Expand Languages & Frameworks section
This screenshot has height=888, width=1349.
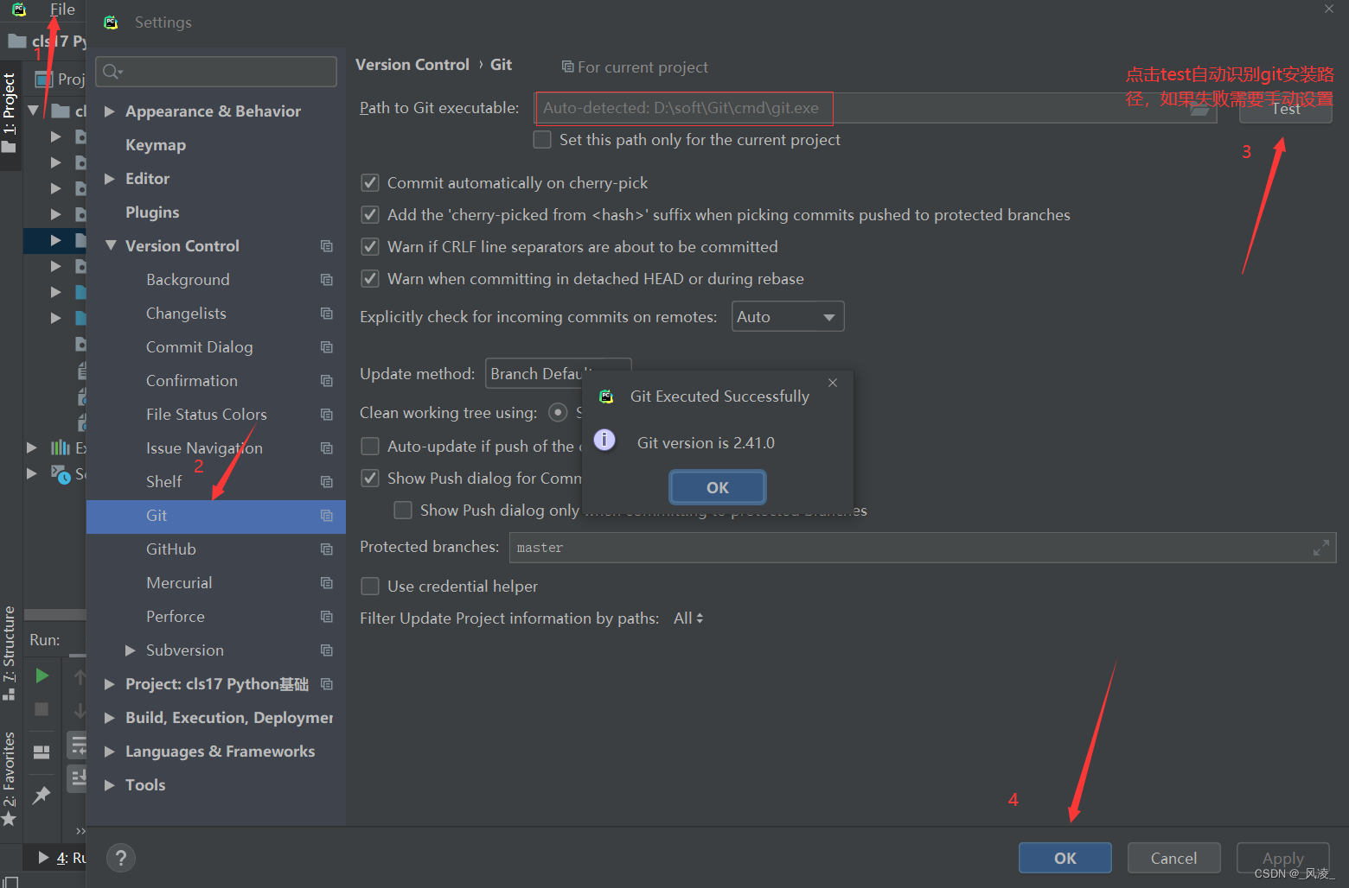click(110, 752)
